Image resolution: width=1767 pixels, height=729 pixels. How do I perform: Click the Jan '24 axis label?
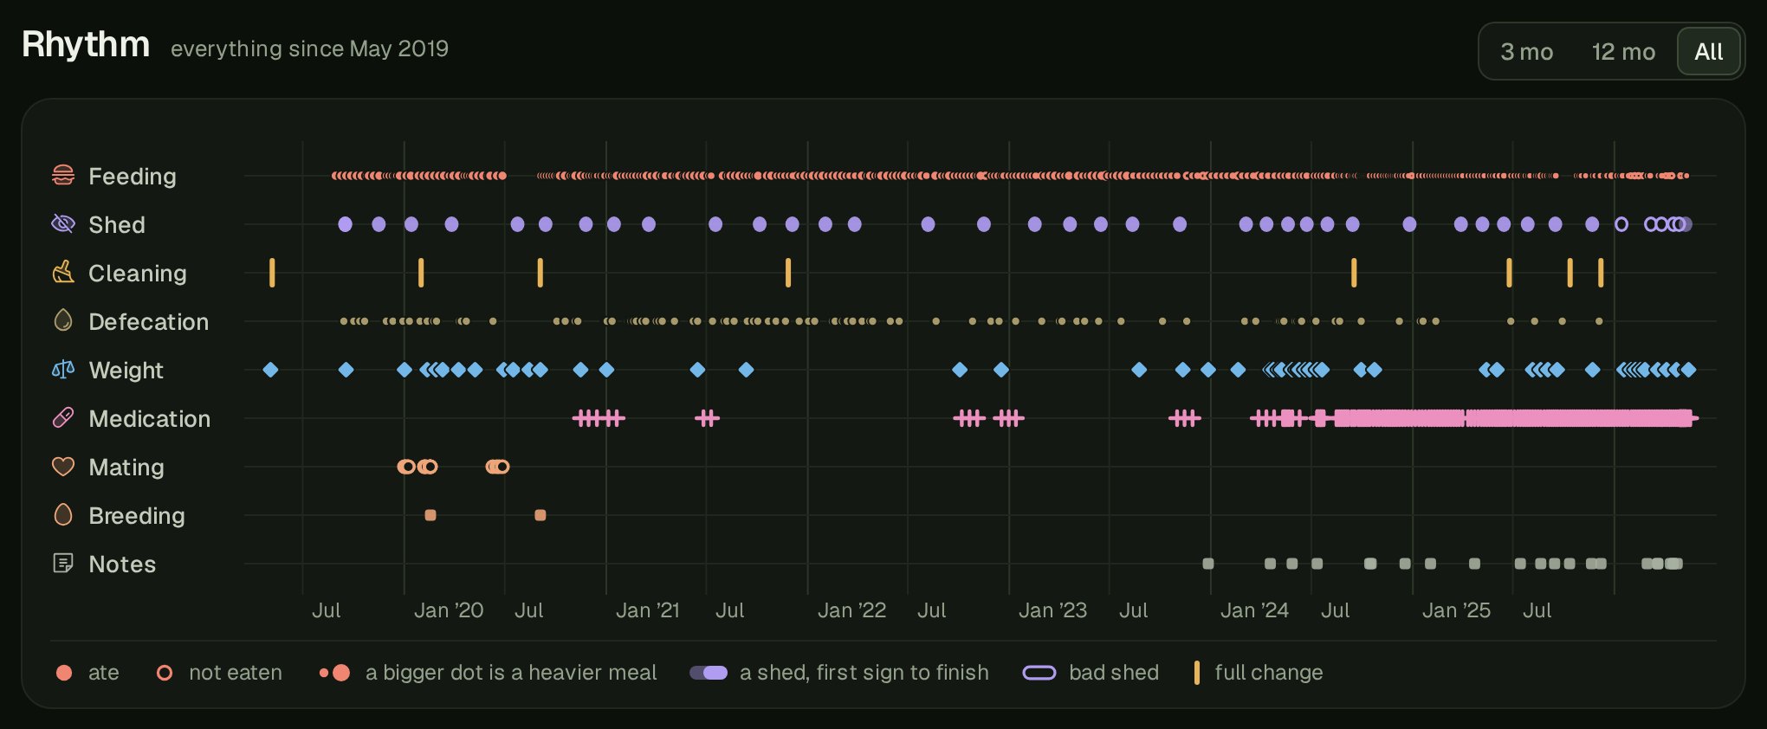tap(1255, 610)
